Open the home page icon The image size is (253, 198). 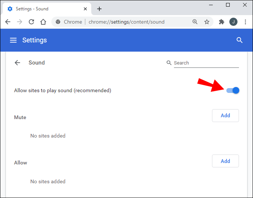(x=43, y=22)
